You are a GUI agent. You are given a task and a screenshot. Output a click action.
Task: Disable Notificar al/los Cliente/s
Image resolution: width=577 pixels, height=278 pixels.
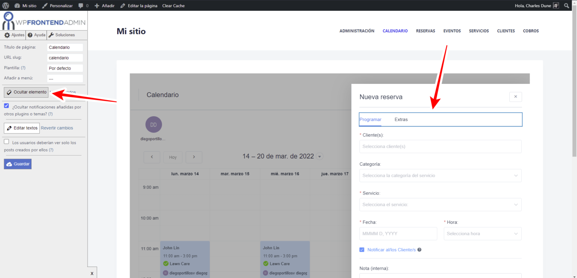tap(361, 250)
